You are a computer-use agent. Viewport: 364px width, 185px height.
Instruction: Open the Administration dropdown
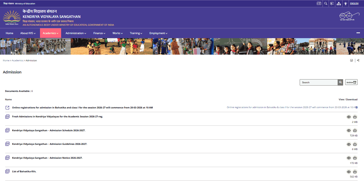tap(76, 33)
